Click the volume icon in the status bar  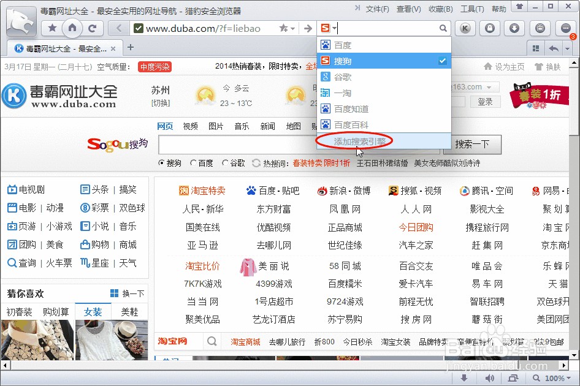click(489, 379)
